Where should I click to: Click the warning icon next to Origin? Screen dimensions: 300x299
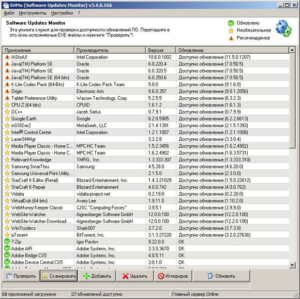7,91
